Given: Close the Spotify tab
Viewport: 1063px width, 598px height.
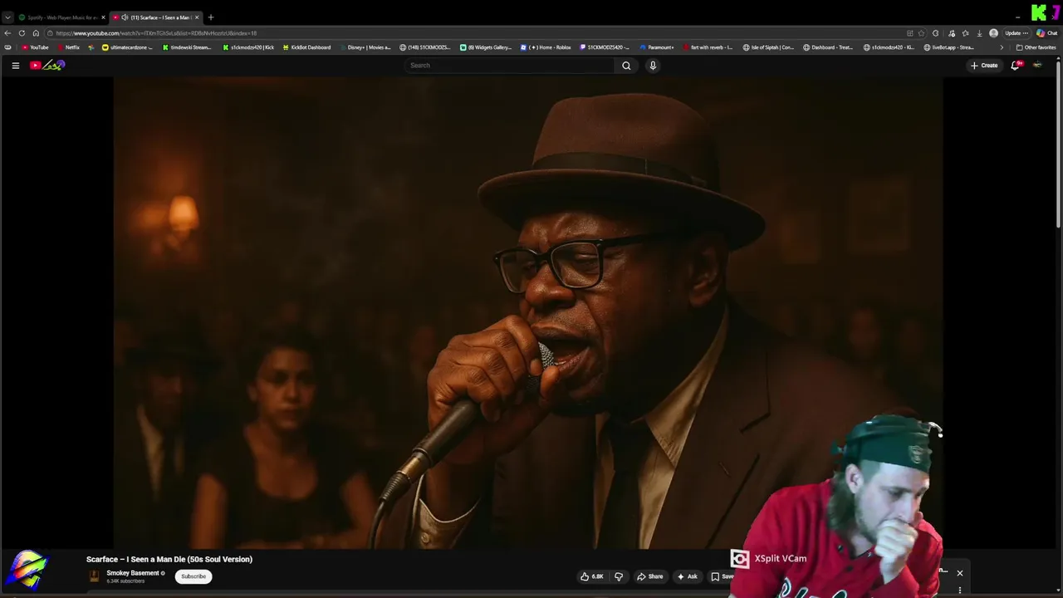Looking at the screenshot, I should click(103, 17).
